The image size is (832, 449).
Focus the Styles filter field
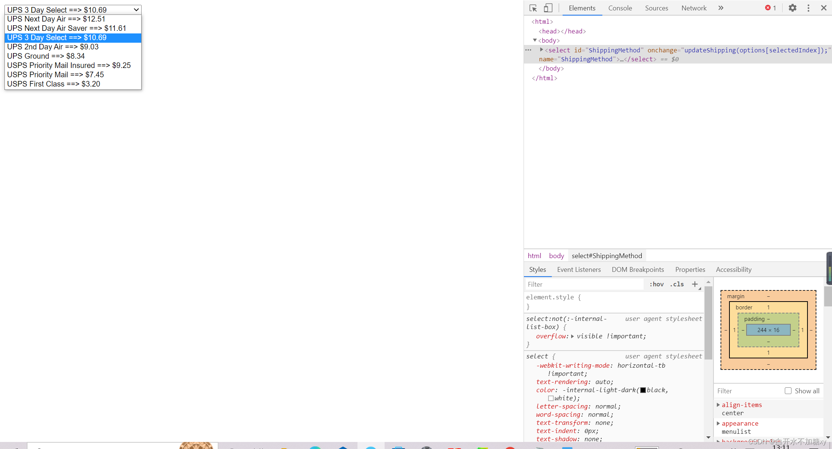pyautogui.click(x=584, y=284)
